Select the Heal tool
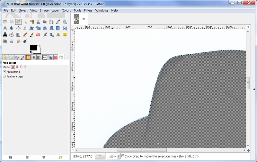Screen dimensions: 257x162 [x=65, y=35]
